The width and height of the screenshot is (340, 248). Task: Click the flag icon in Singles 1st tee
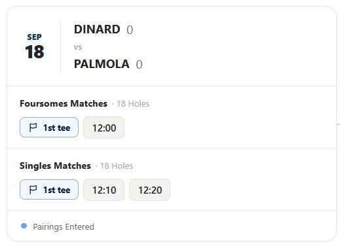[33, 190]
